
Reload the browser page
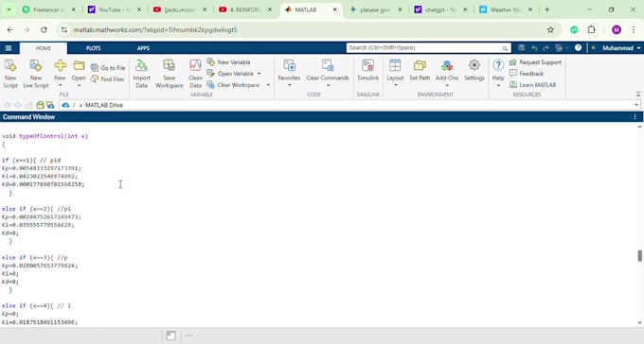point(44,29)
